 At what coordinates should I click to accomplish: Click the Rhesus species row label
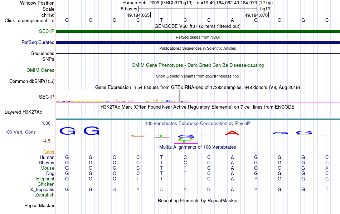pyautogui.click(x=47, y=163)
